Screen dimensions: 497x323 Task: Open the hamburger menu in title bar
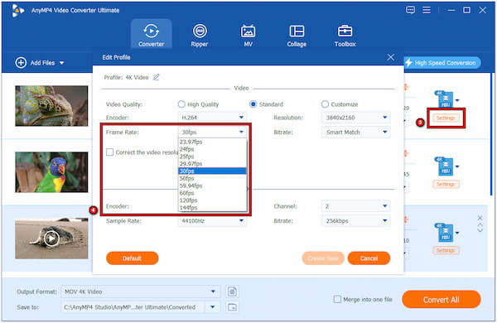click(427, 10)
